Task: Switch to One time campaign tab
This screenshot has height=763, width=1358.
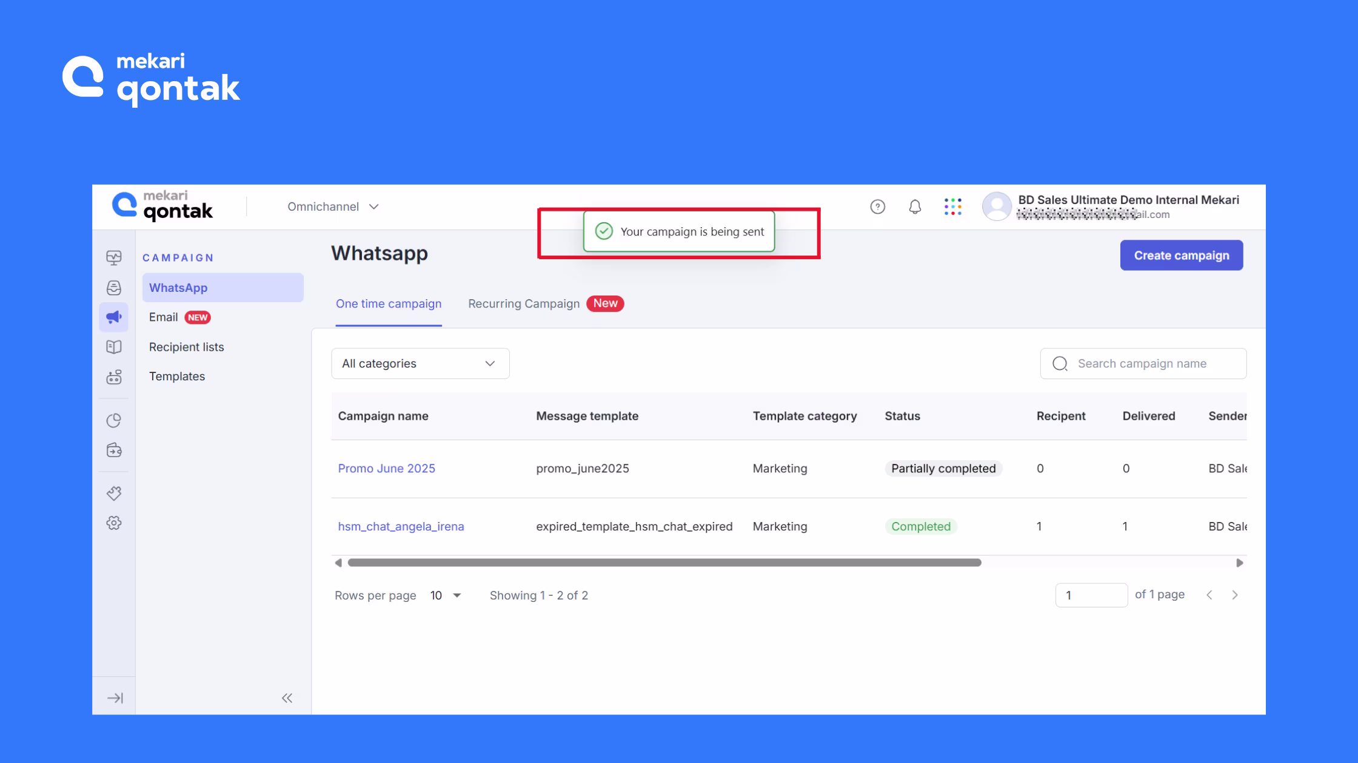Action: tap(389, 304)
